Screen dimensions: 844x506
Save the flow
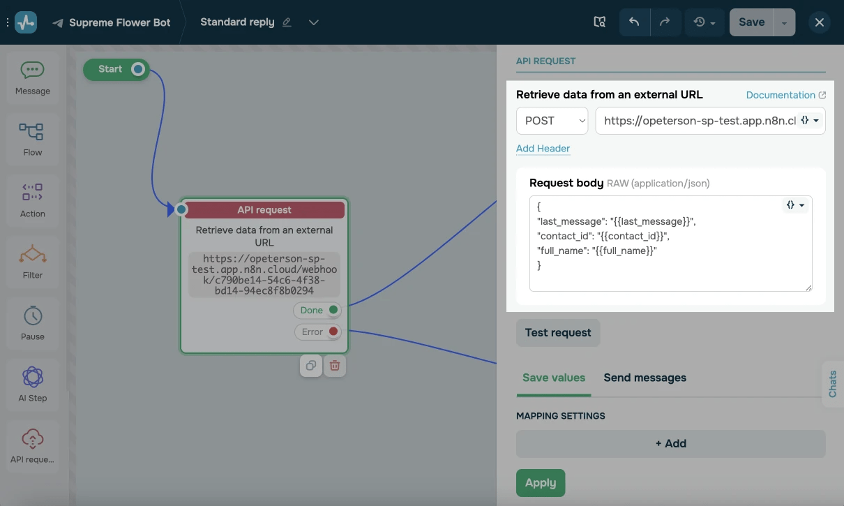751,22
